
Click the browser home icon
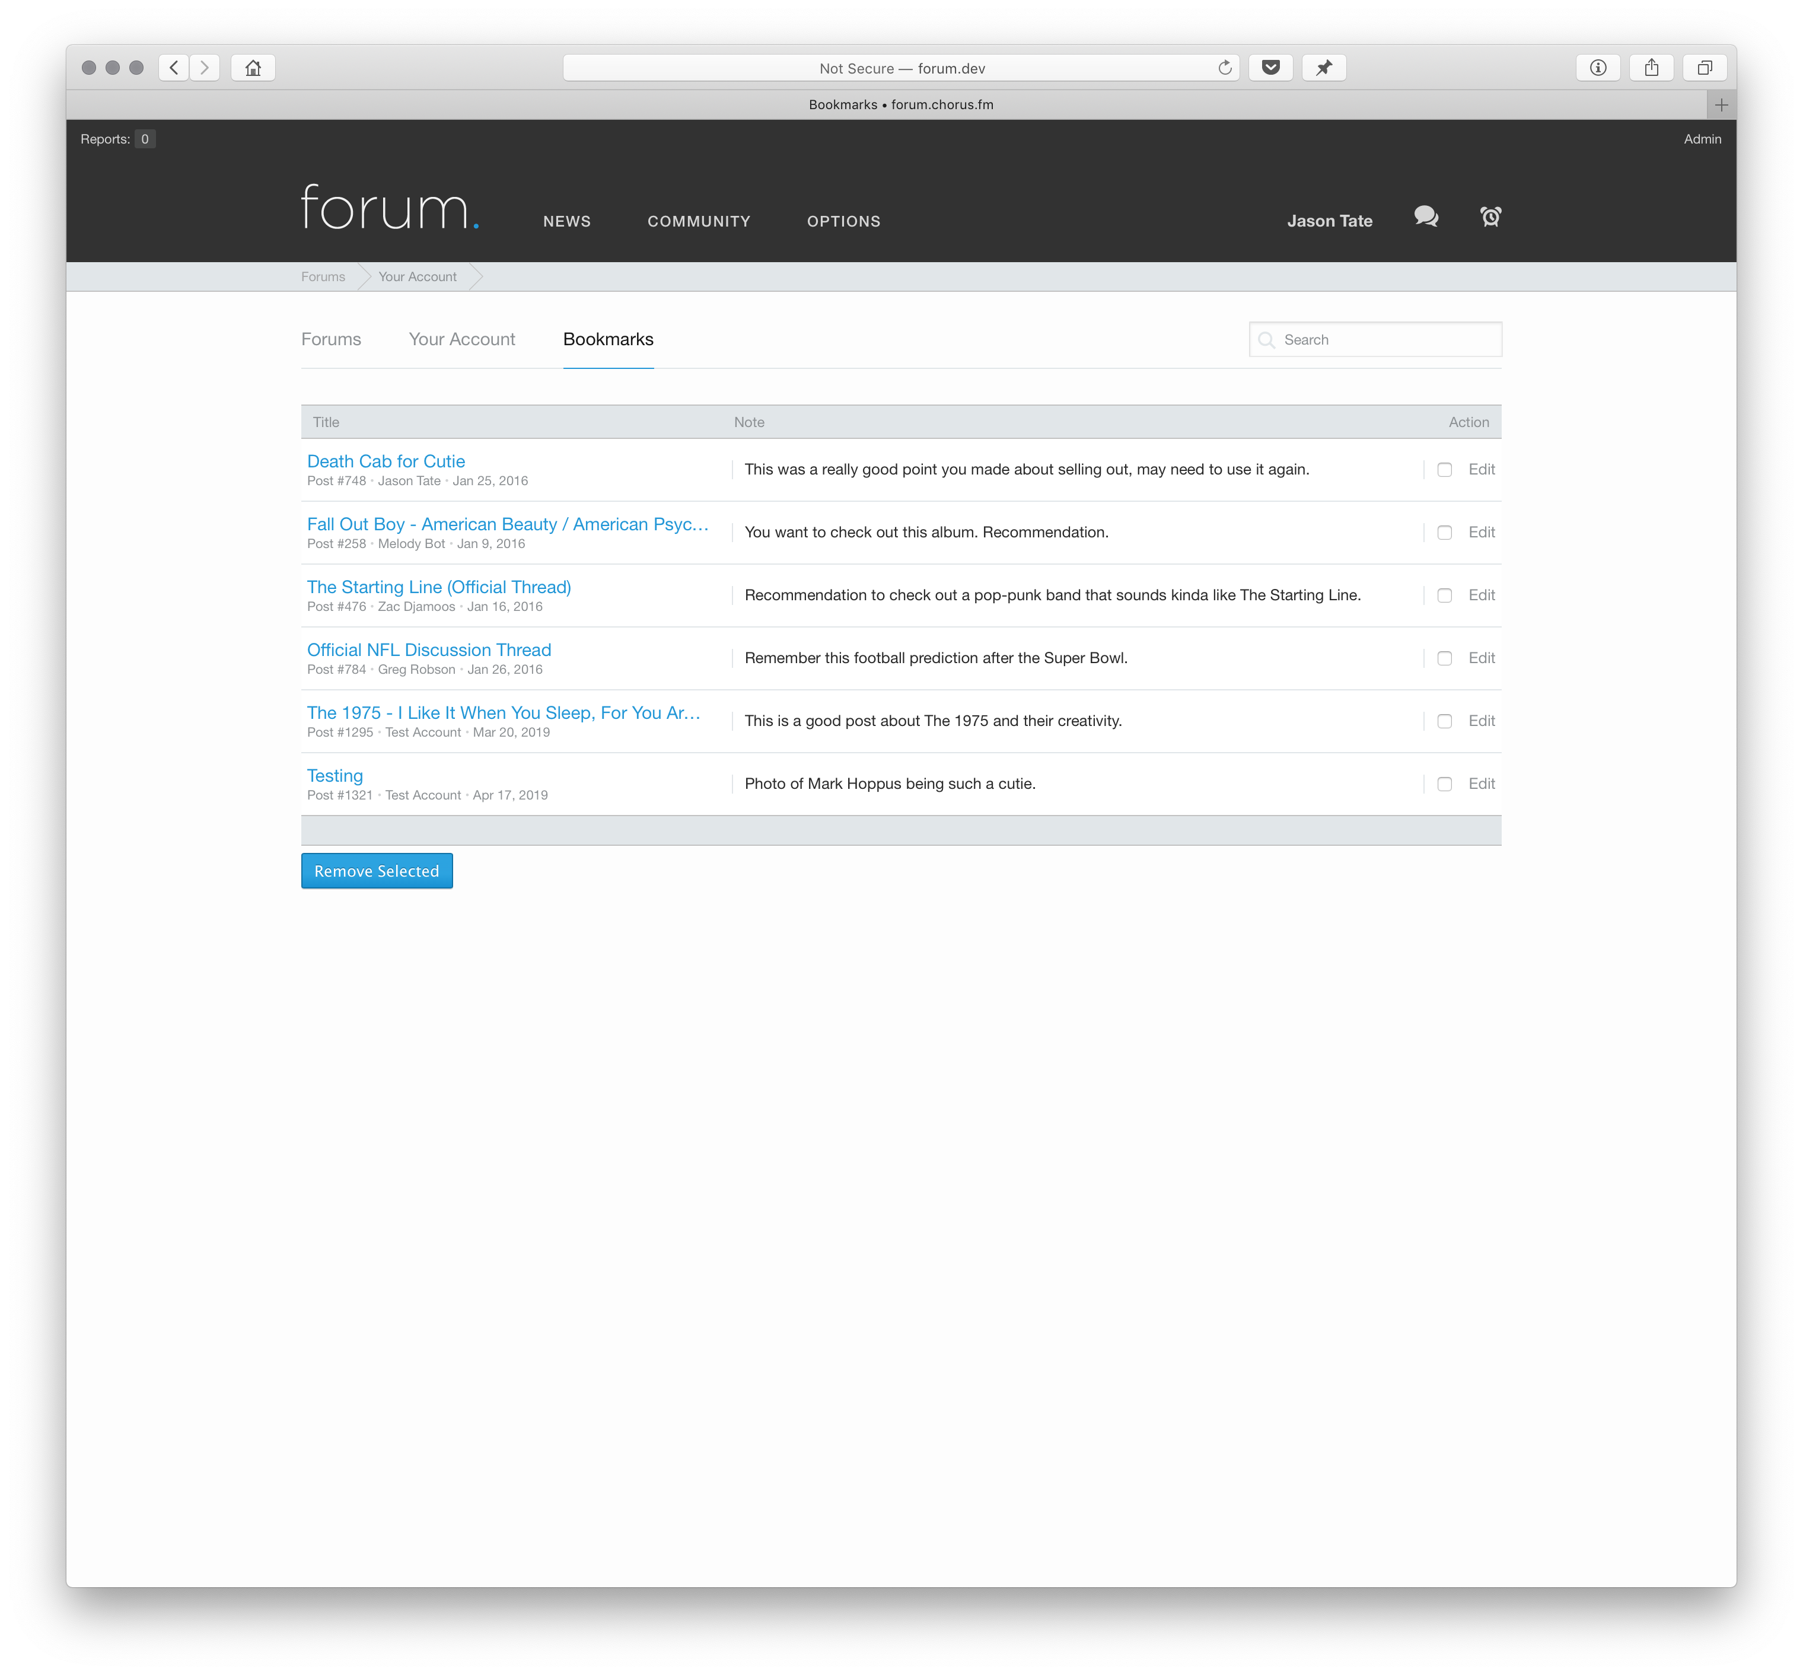(253, 68)
